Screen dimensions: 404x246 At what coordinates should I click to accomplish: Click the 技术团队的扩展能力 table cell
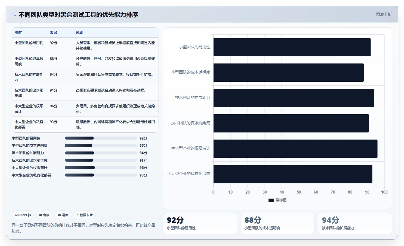29,77
